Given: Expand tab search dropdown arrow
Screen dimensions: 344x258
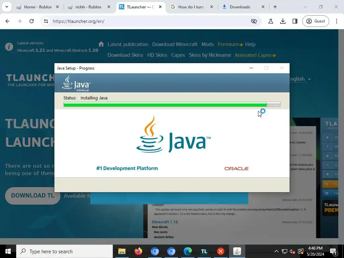Looking at the screenshot, I should [7, 7].
